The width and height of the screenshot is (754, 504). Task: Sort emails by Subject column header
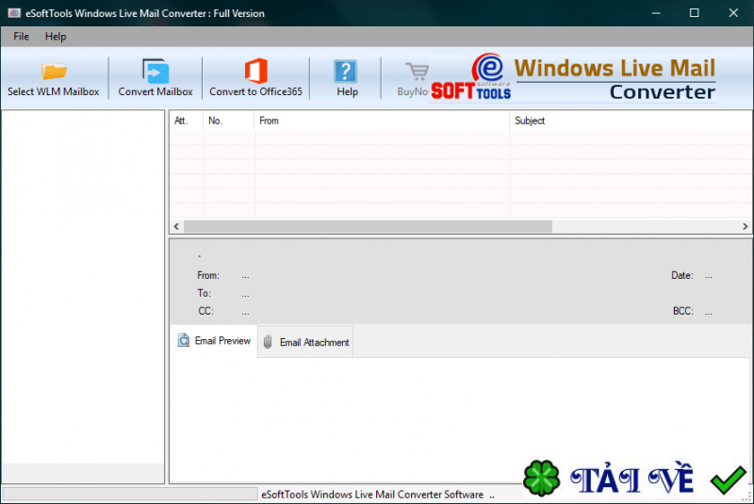click(631, 121)
